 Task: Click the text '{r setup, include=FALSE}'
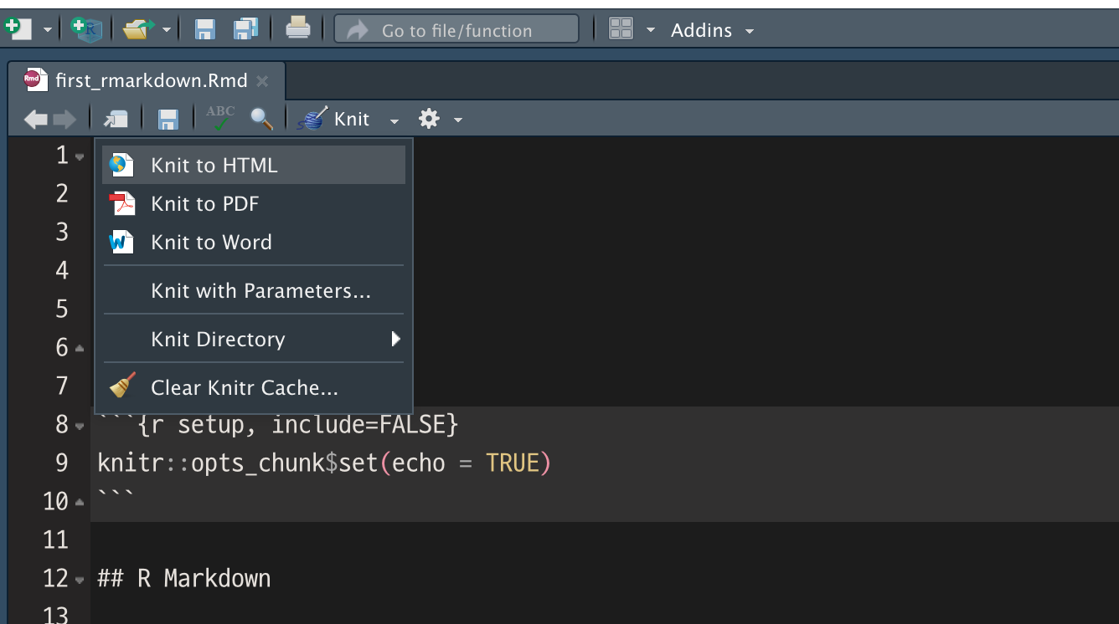click(299, 425)
